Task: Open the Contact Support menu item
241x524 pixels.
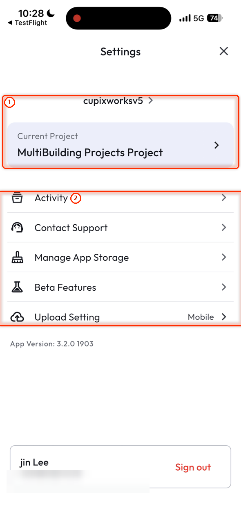Action: pos(120,228)
